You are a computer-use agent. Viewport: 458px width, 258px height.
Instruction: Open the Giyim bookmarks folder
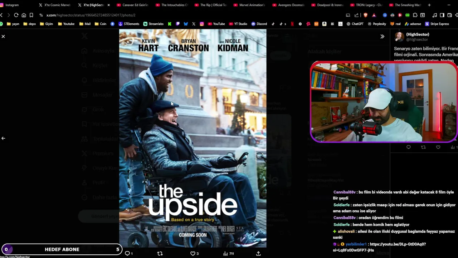click(x=47, y=24)
